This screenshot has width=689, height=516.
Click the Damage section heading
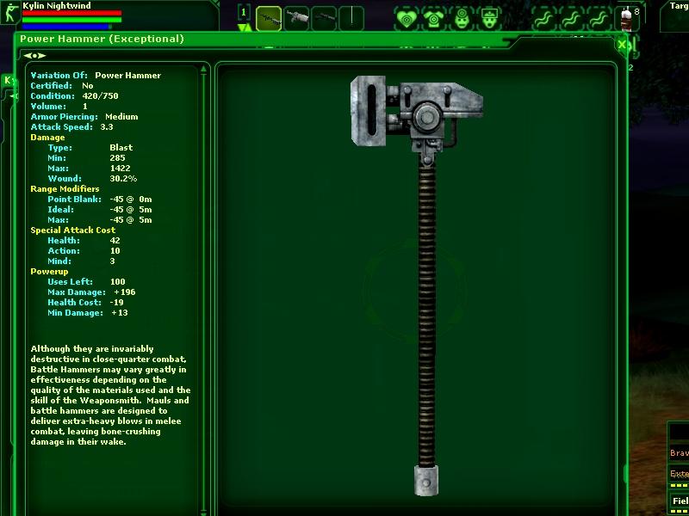coord(47,137)
